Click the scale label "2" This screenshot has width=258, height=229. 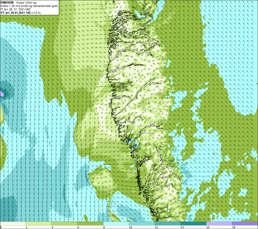click(x=27, y=227)
